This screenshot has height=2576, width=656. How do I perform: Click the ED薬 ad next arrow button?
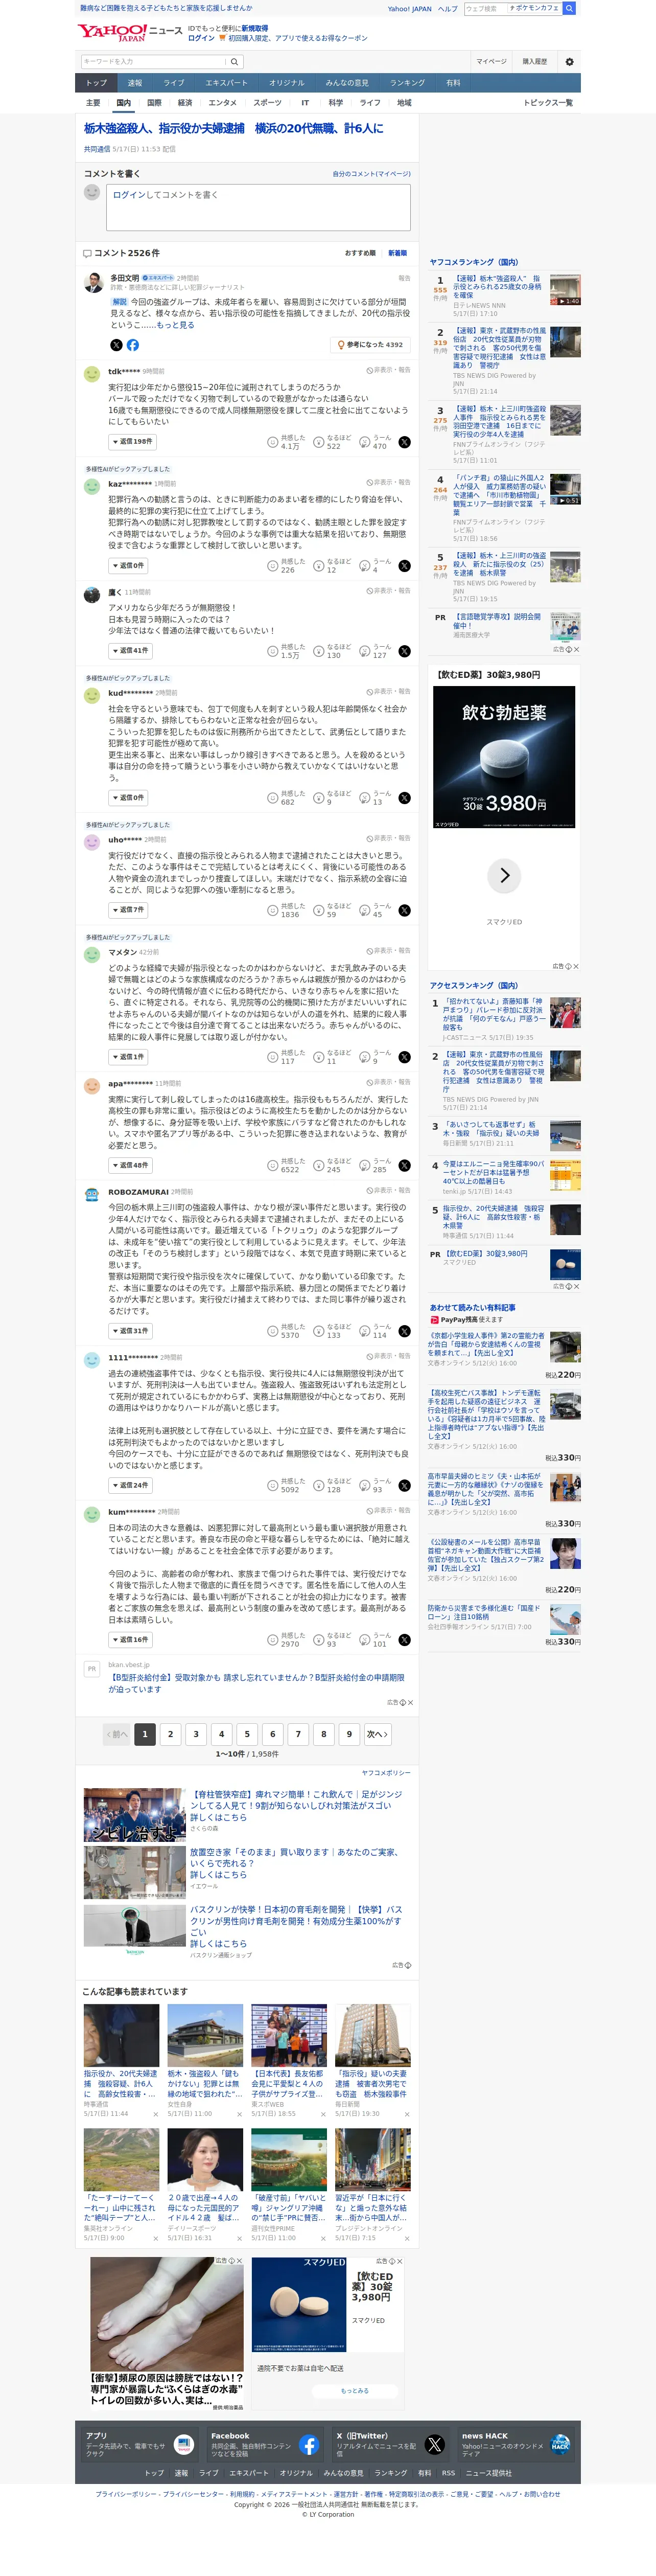pyautogui.click(x=504, y=876)
